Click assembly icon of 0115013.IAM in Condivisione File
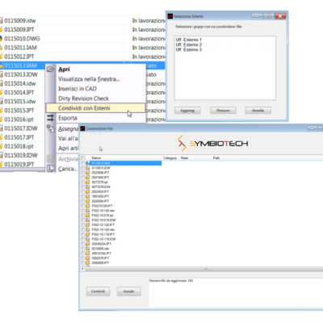The width and height of the screenshot is (323, 323). click(87, 163)
